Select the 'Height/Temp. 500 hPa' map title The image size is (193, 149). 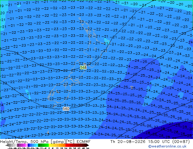[25, 142]
